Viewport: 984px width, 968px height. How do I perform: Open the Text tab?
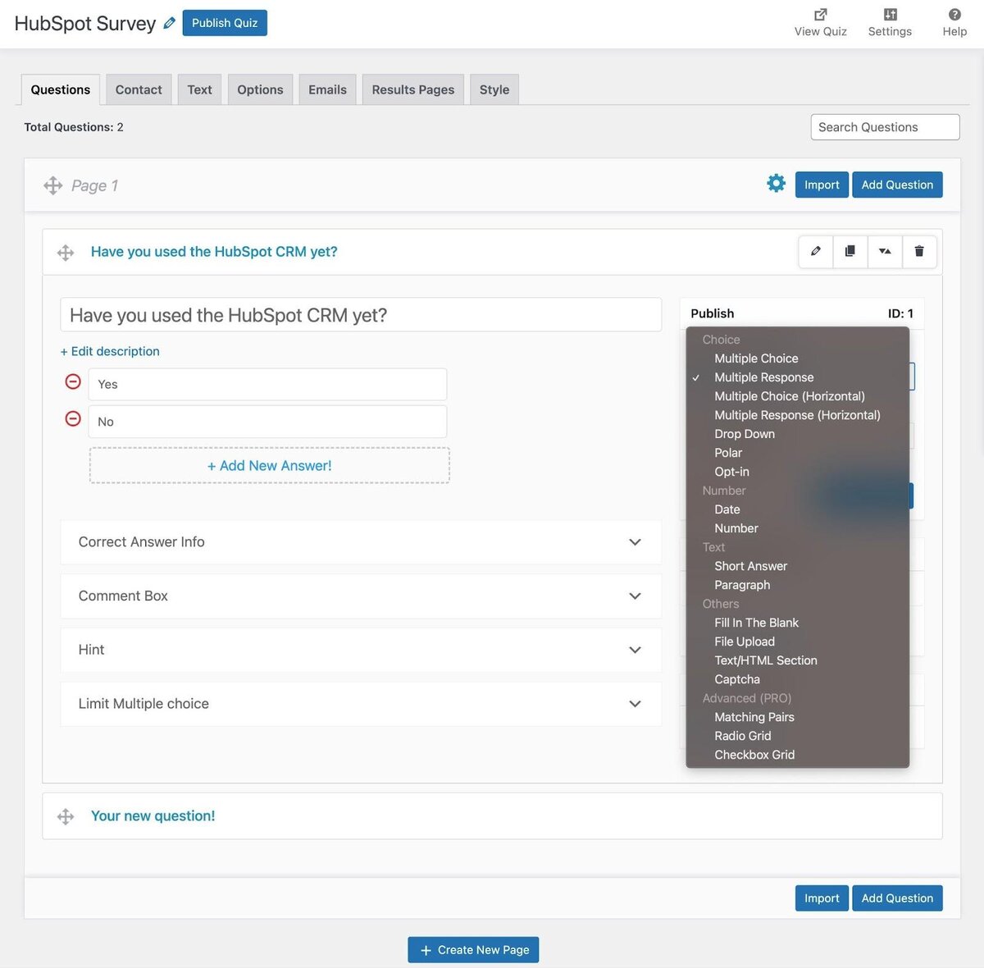point(199,89)
